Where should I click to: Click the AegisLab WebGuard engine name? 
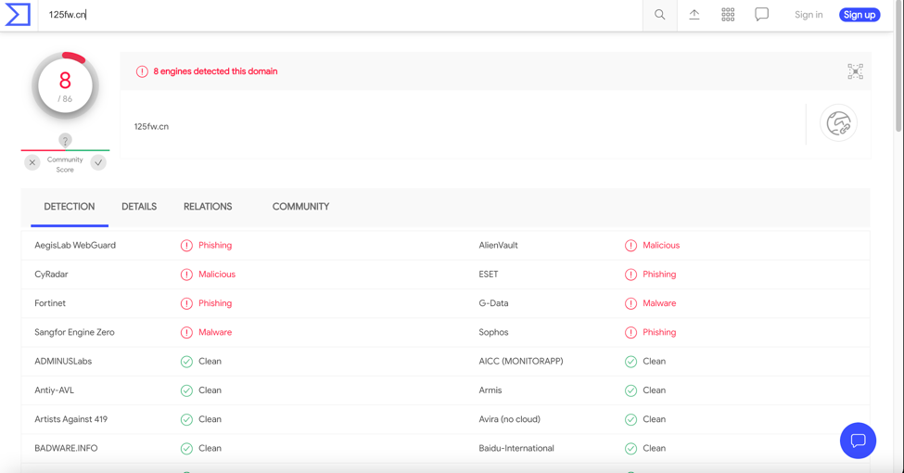pyautogui.click(x=75, y=245)
